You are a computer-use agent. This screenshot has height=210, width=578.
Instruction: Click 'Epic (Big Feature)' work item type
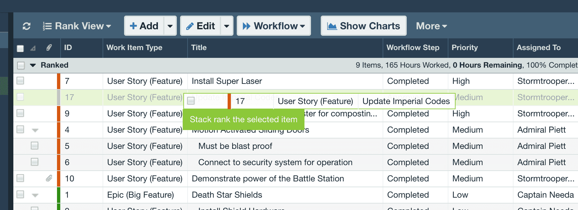point(141,195)
